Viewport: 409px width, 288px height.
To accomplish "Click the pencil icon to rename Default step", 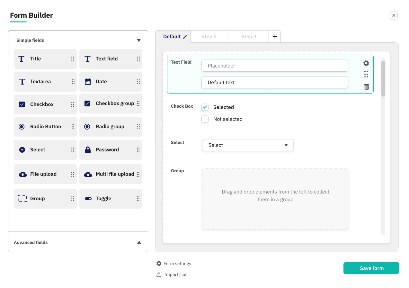I will click(x=184, y=36).
